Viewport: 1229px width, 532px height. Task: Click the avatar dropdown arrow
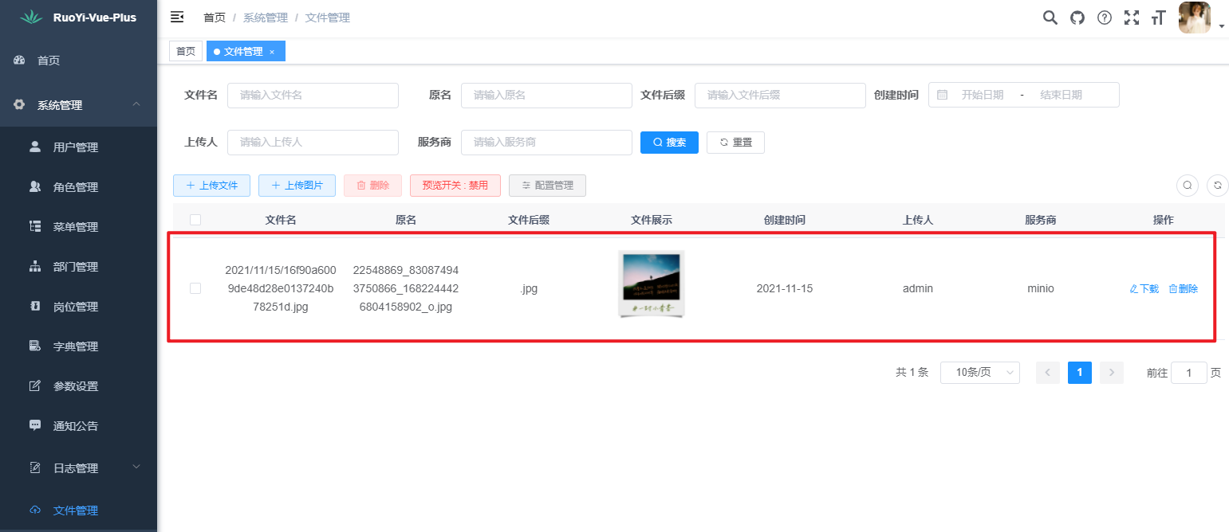coord(1221,25)
